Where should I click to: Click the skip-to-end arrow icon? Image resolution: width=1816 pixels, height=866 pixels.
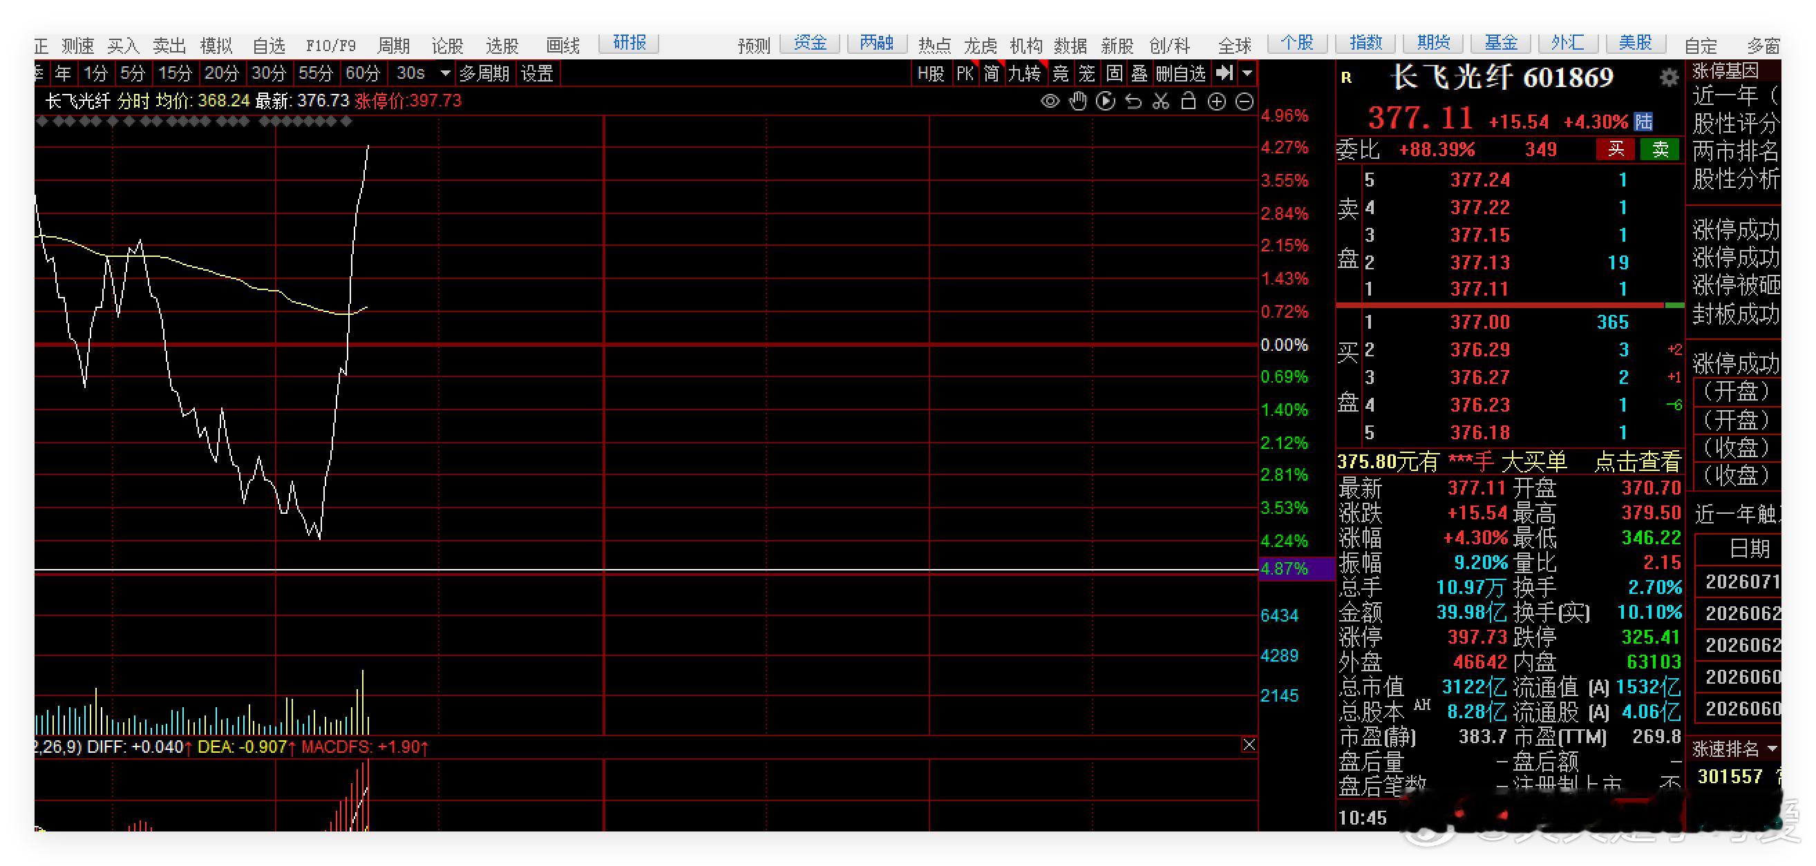[x=1225, y=73]
